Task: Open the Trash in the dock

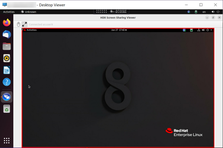Action: (7, 109)
